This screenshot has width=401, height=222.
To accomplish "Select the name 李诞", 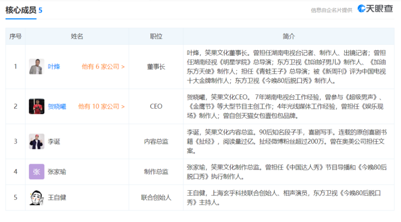I will [54, 142].
